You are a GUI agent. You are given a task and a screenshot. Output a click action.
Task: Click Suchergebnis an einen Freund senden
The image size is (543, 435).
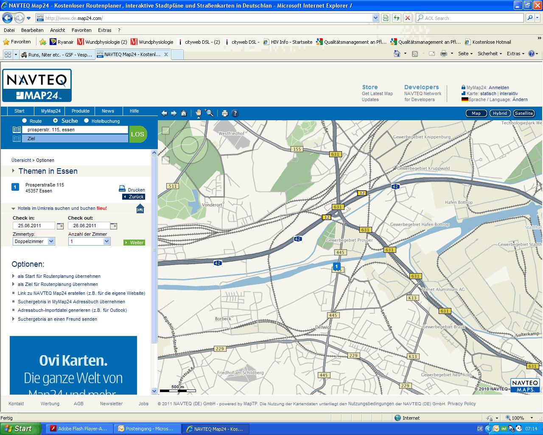(57, 319)
